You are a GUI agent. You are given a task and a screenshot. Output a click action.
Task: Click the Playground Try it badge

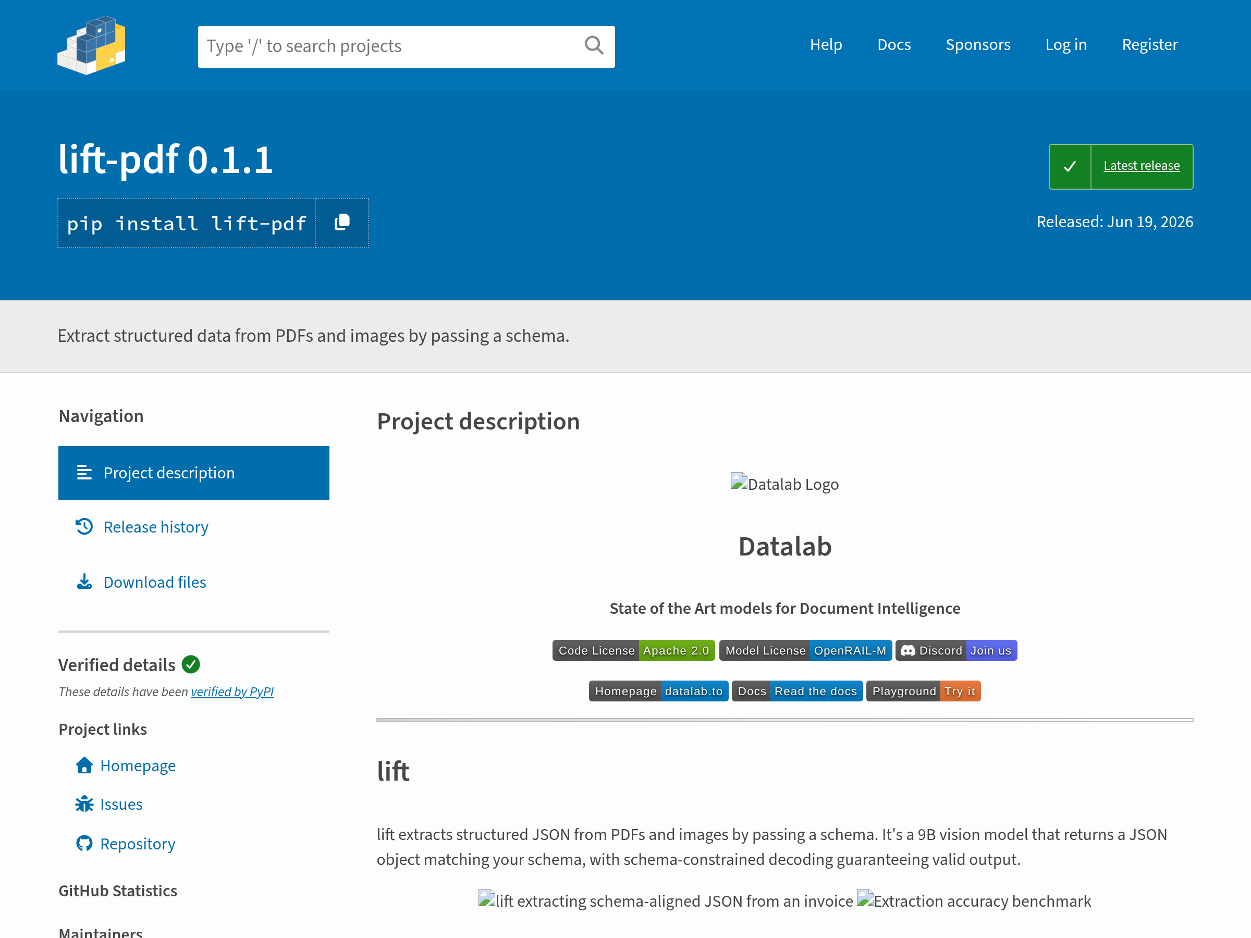(923, 691)
